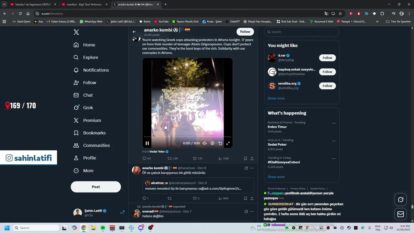Open more options on Dec 8 post
This screenshot has width=414, height=233.
252,168
